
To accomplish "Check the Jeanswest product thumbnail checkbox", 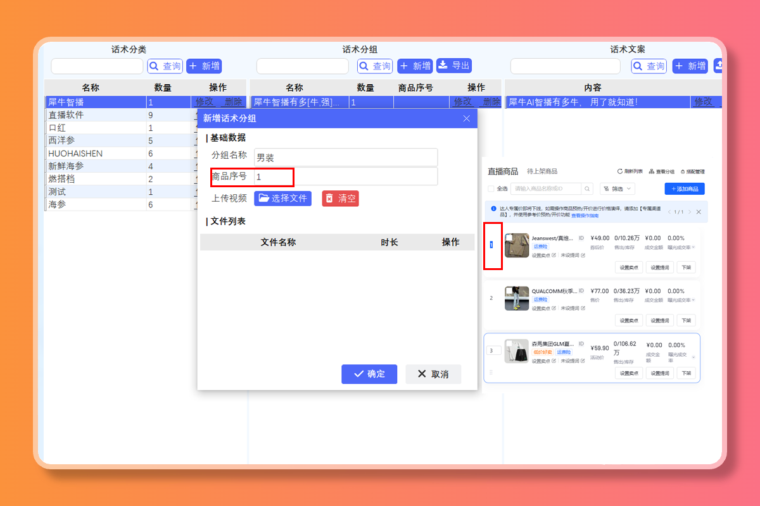I will [x=509, y=238].
